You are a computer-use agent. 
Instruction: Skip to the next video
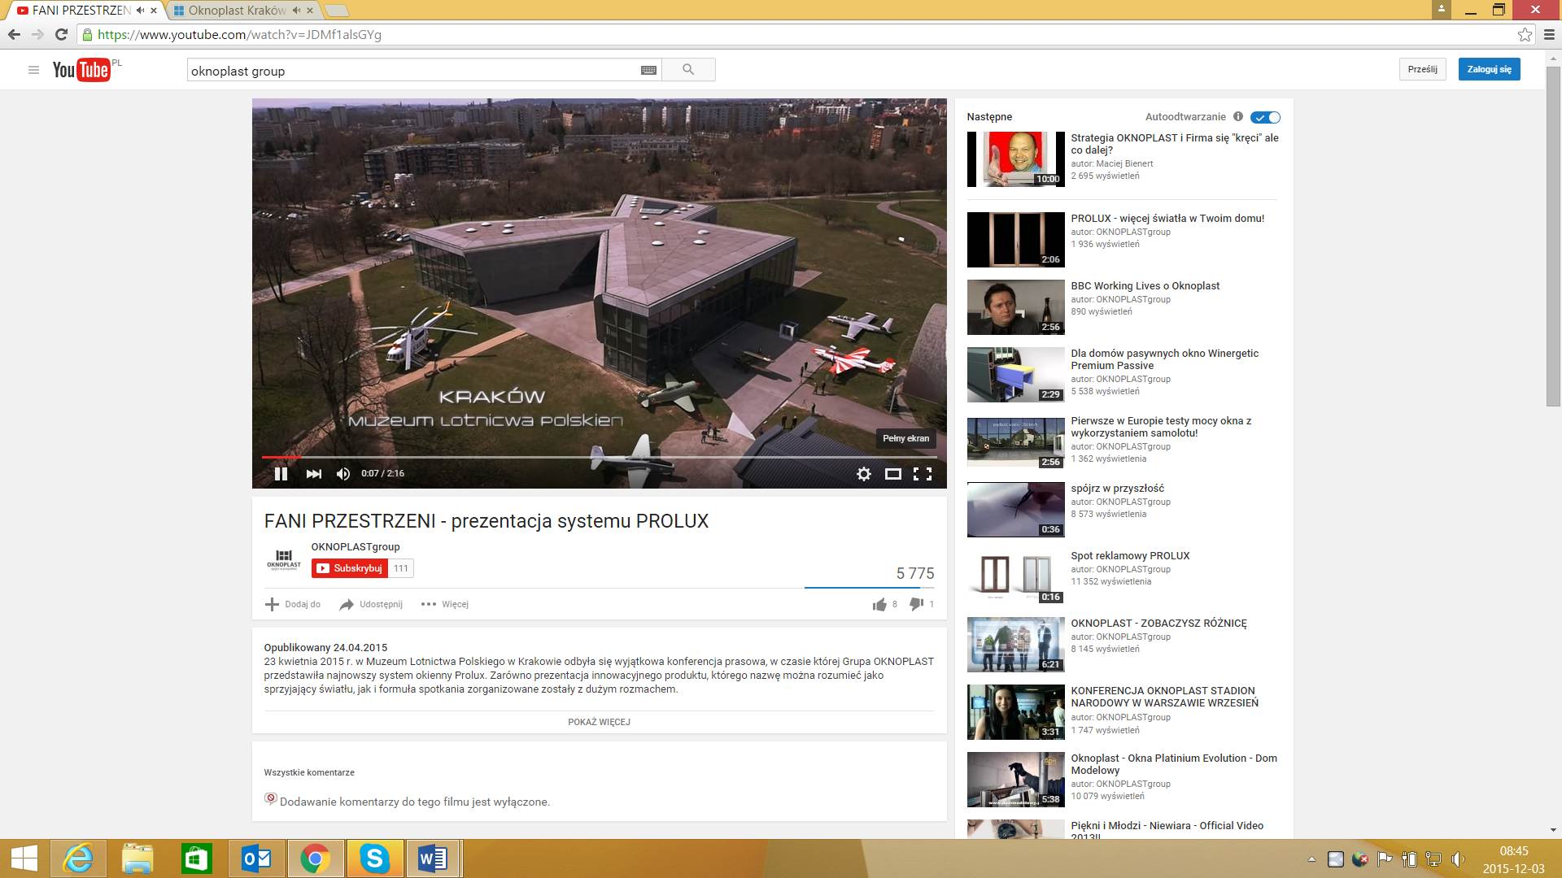[314, 474]
